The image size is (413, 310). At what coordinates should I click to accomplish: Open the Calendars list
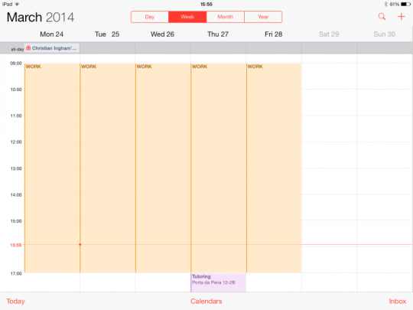coord(206,302)
